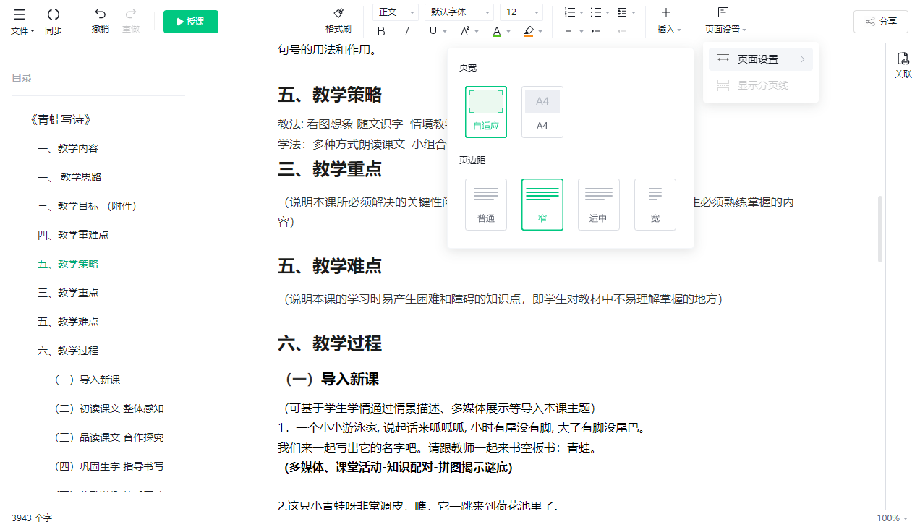Click the share (分享) button
The width and height of the screenshot is (920, 527).
(880, 22)
